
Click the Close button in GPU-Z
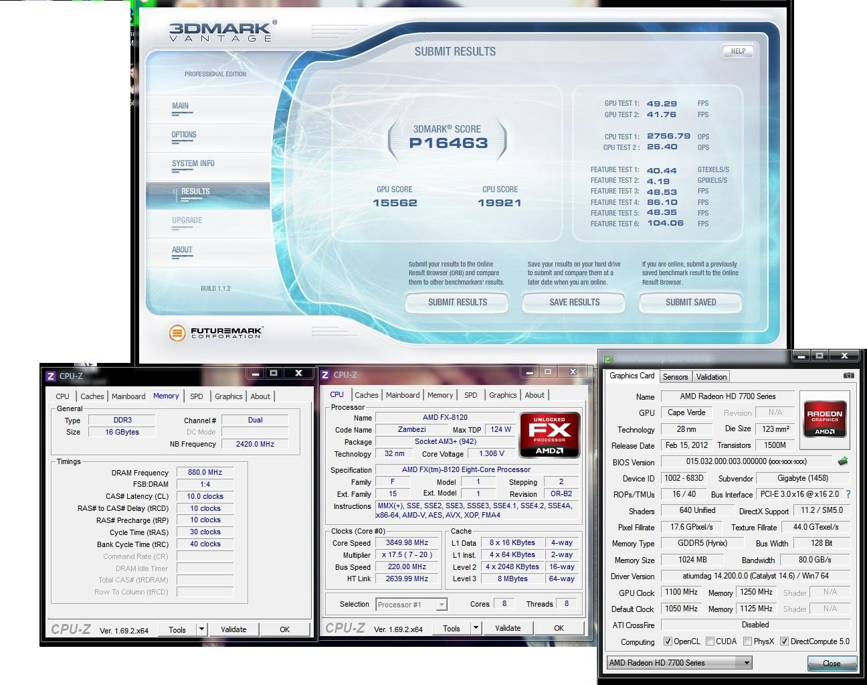click(x=832, y=664)
